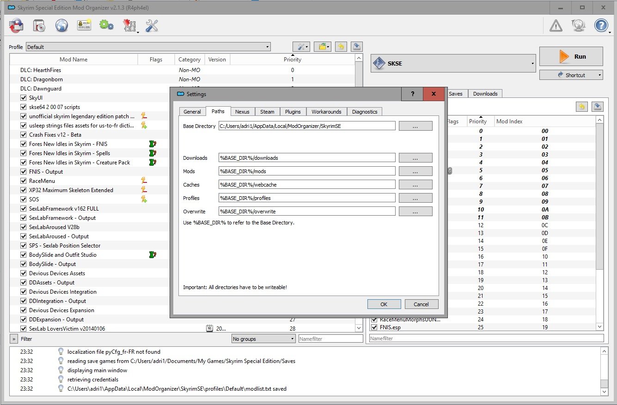This screenshot has width=617, height=405.
Task: Uncheck the SkyUI mod checkbox
Action: click(24, 98)
